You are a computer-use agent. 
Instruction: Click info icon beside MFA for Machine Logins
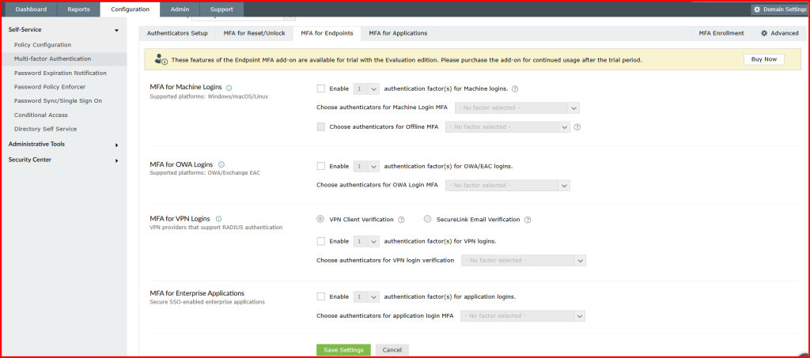[x=229, y=88]
